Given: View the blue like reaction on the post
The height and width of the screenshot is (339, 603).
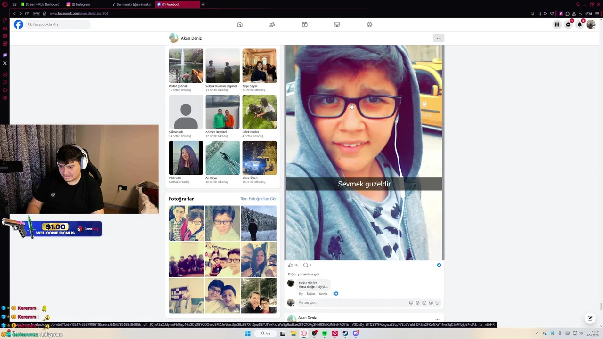Looking at the screenshot, I should 439,265.
